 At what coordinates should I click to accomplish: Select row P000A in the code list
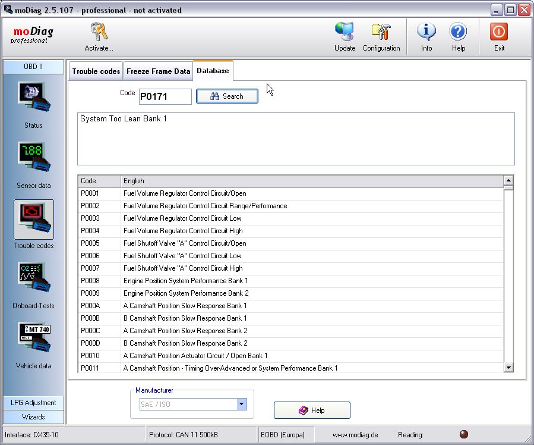click(x=291, y=306)
